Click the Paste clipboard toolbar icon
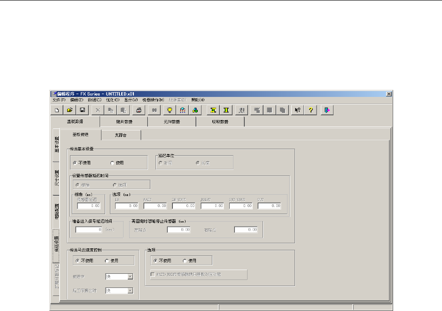The width and height of the screenshot is (442, 311). pos(123,110)
